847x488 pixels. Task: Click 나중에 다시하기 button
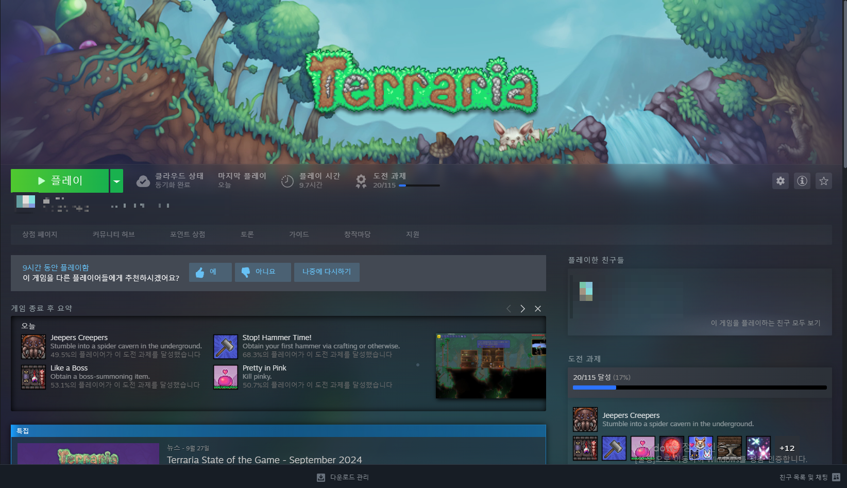[327, 272]
